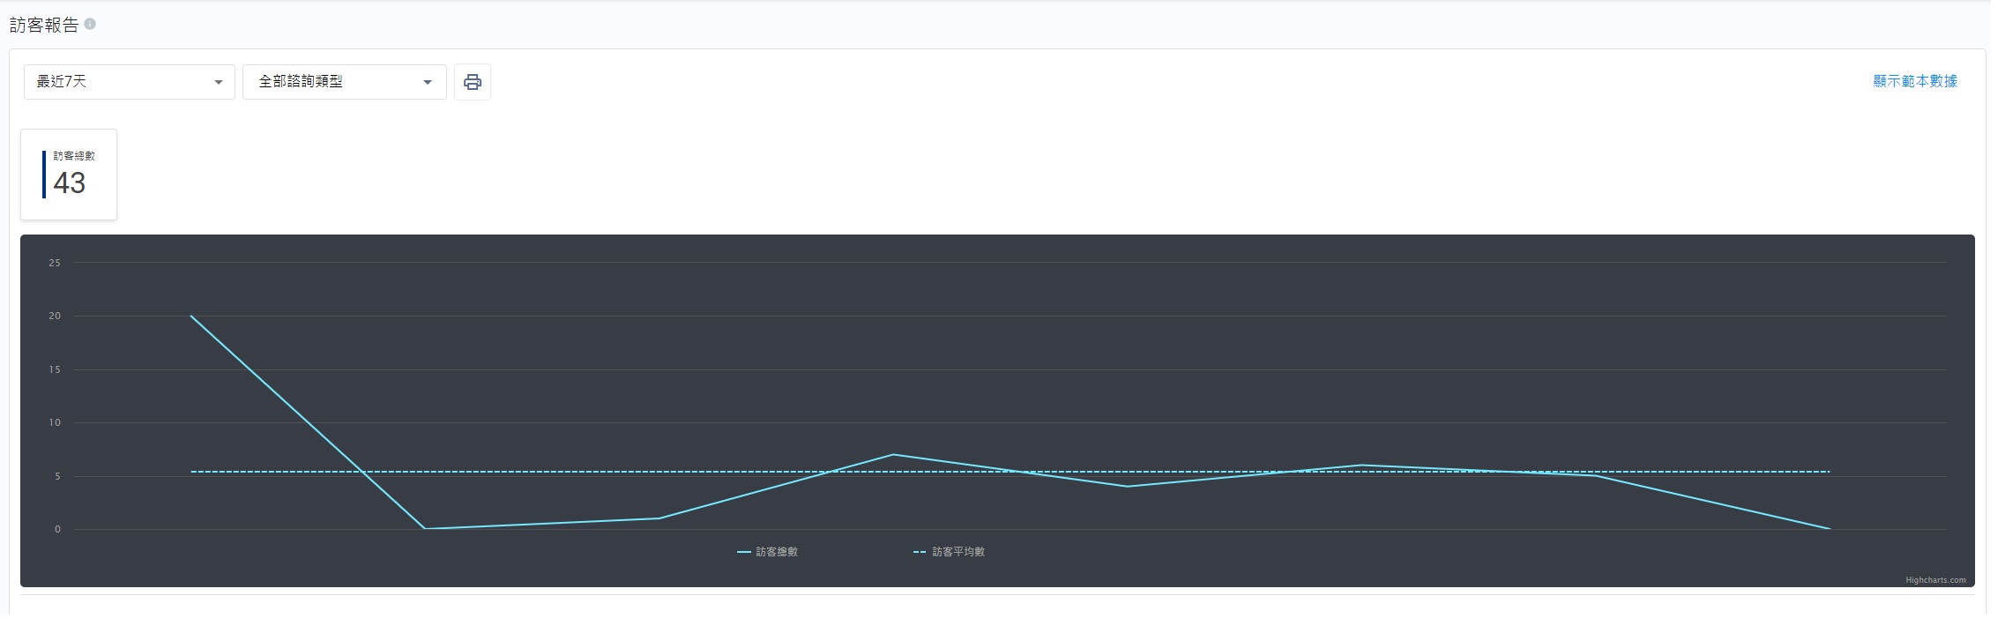
Task: Click the y-axis label 0
Action: [57, 530]
